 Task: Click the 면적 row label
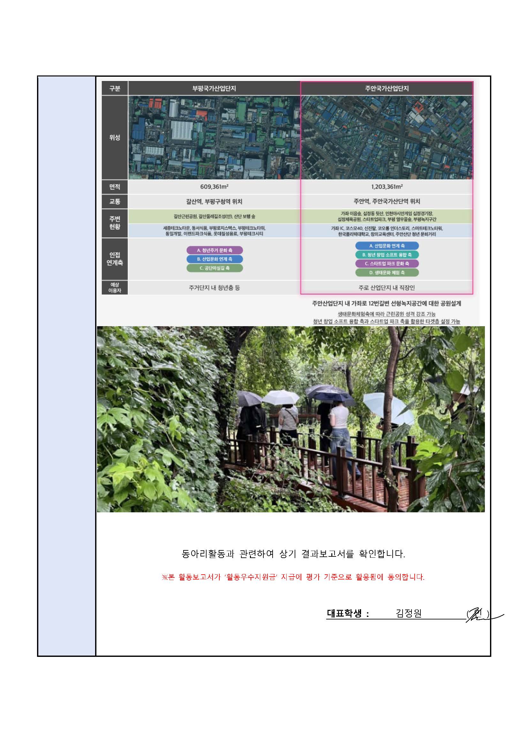[x=115, y=187]
